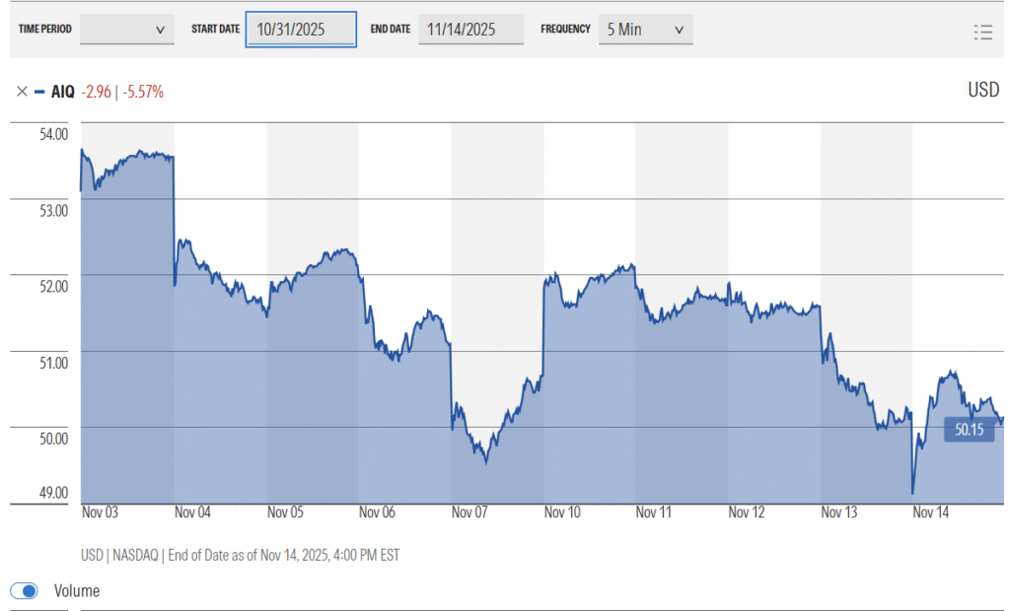Select the Nov 07 axis label
Screen dimensions: 1010x611
[469, 512]
